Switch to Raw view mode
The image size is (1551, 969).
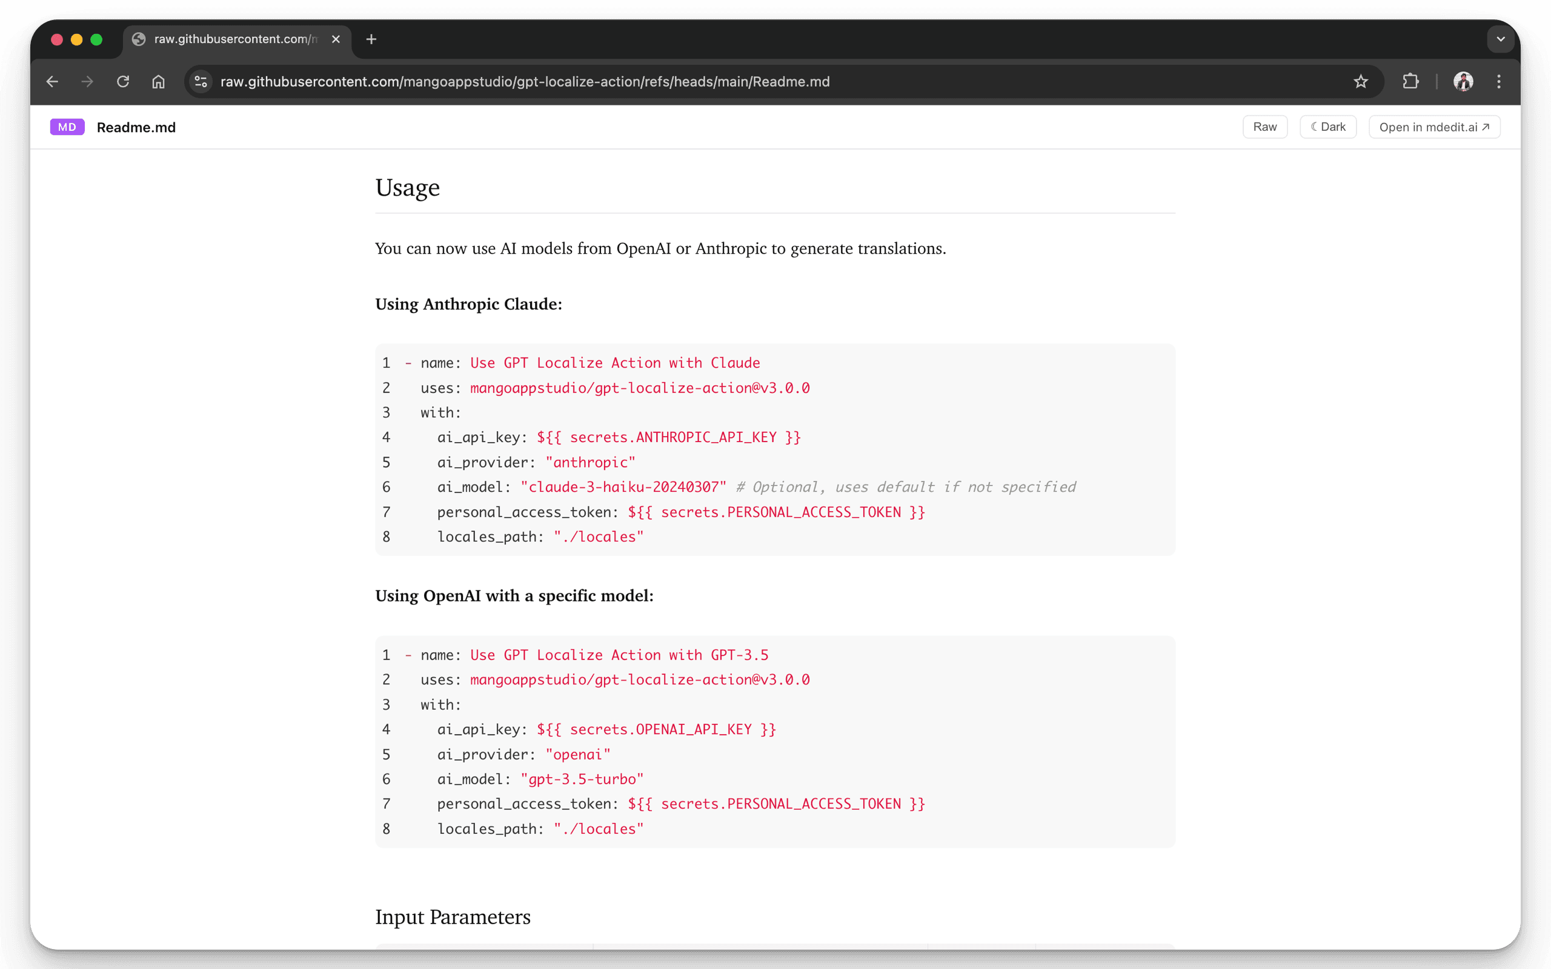pos(1264,126)
